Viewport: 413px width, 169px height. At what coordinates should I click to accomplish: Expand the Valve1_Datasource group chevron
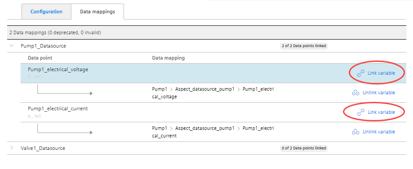pyautogui.click(x=11, y=148)
